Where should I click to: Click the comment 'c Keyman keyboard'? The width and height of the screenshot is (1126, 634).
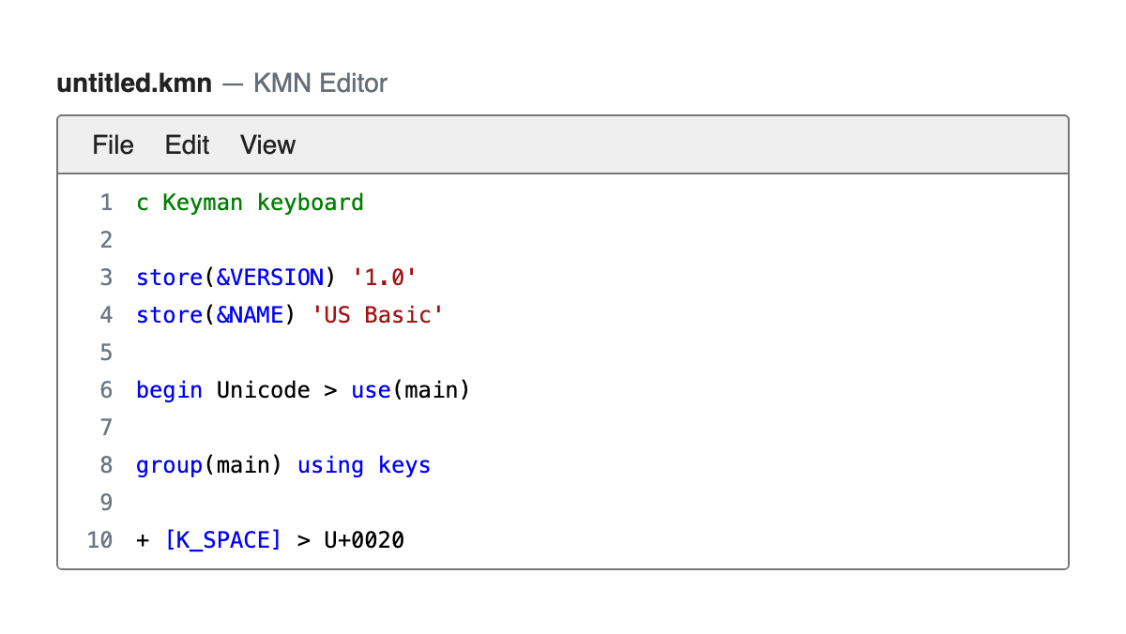(250, 203)
